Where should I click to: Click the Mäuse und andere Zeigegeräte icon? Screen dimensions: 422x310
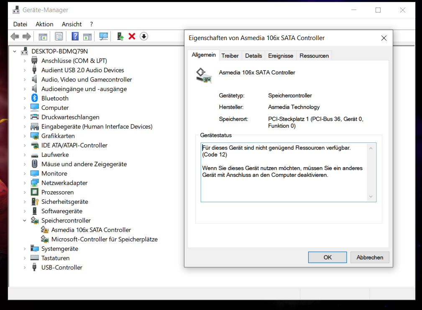tap(34, 164)
